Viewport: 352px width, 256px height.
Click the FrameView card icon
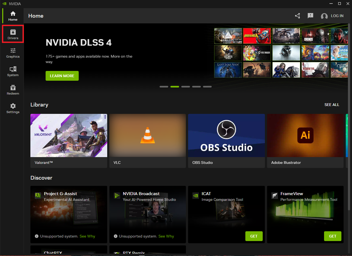pos(274,195)
